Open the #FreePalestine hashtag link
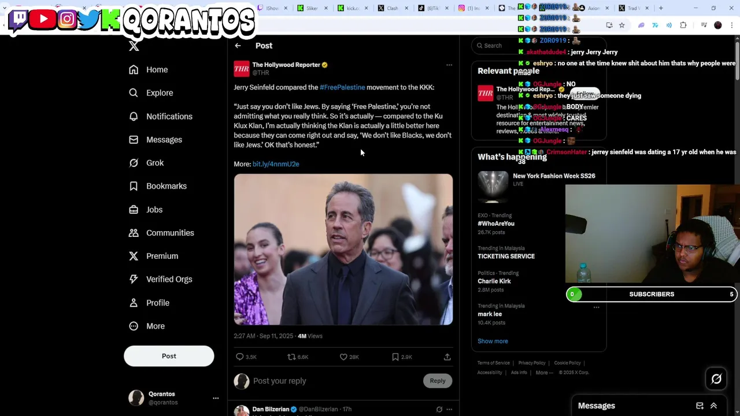This screenshot has width=740, height=416. pos(342,87)
